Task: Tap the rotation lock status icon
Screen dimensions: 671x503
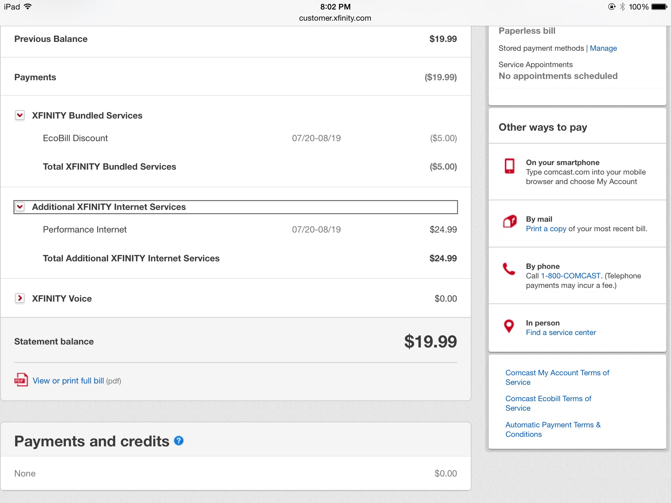Action: (x=612, y=7)
